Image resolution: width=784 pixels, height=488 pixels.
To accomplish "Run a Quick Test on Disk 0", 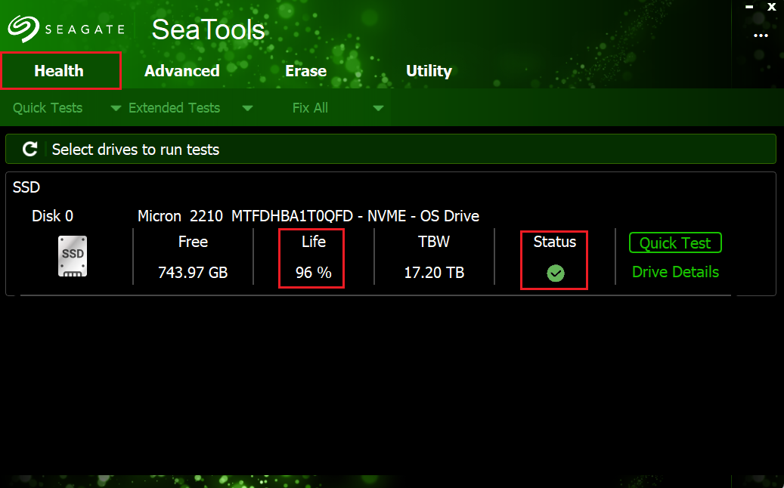I will coord(675,242).
